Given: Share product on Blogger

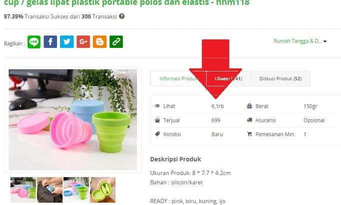Looking at the screenshot, I should (x=100, y=42).
